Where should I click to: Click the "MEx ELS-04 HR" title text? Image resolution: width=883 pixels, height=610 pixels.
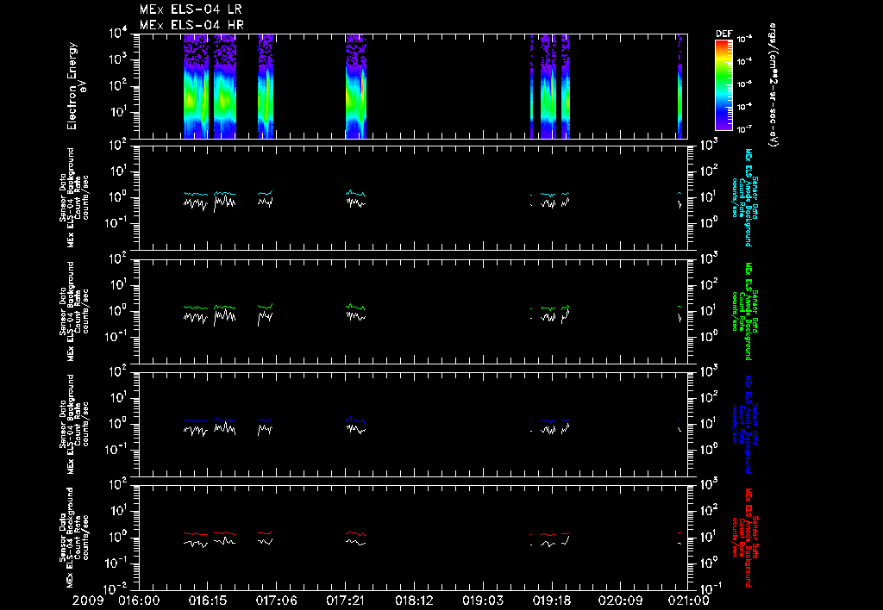point(191,25)
